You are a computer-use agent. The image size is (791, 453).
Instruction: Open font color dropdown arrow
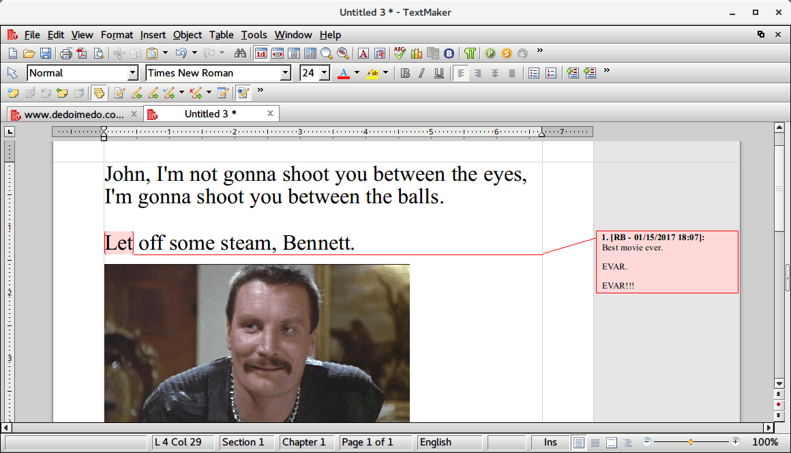(x=357, y=73)
